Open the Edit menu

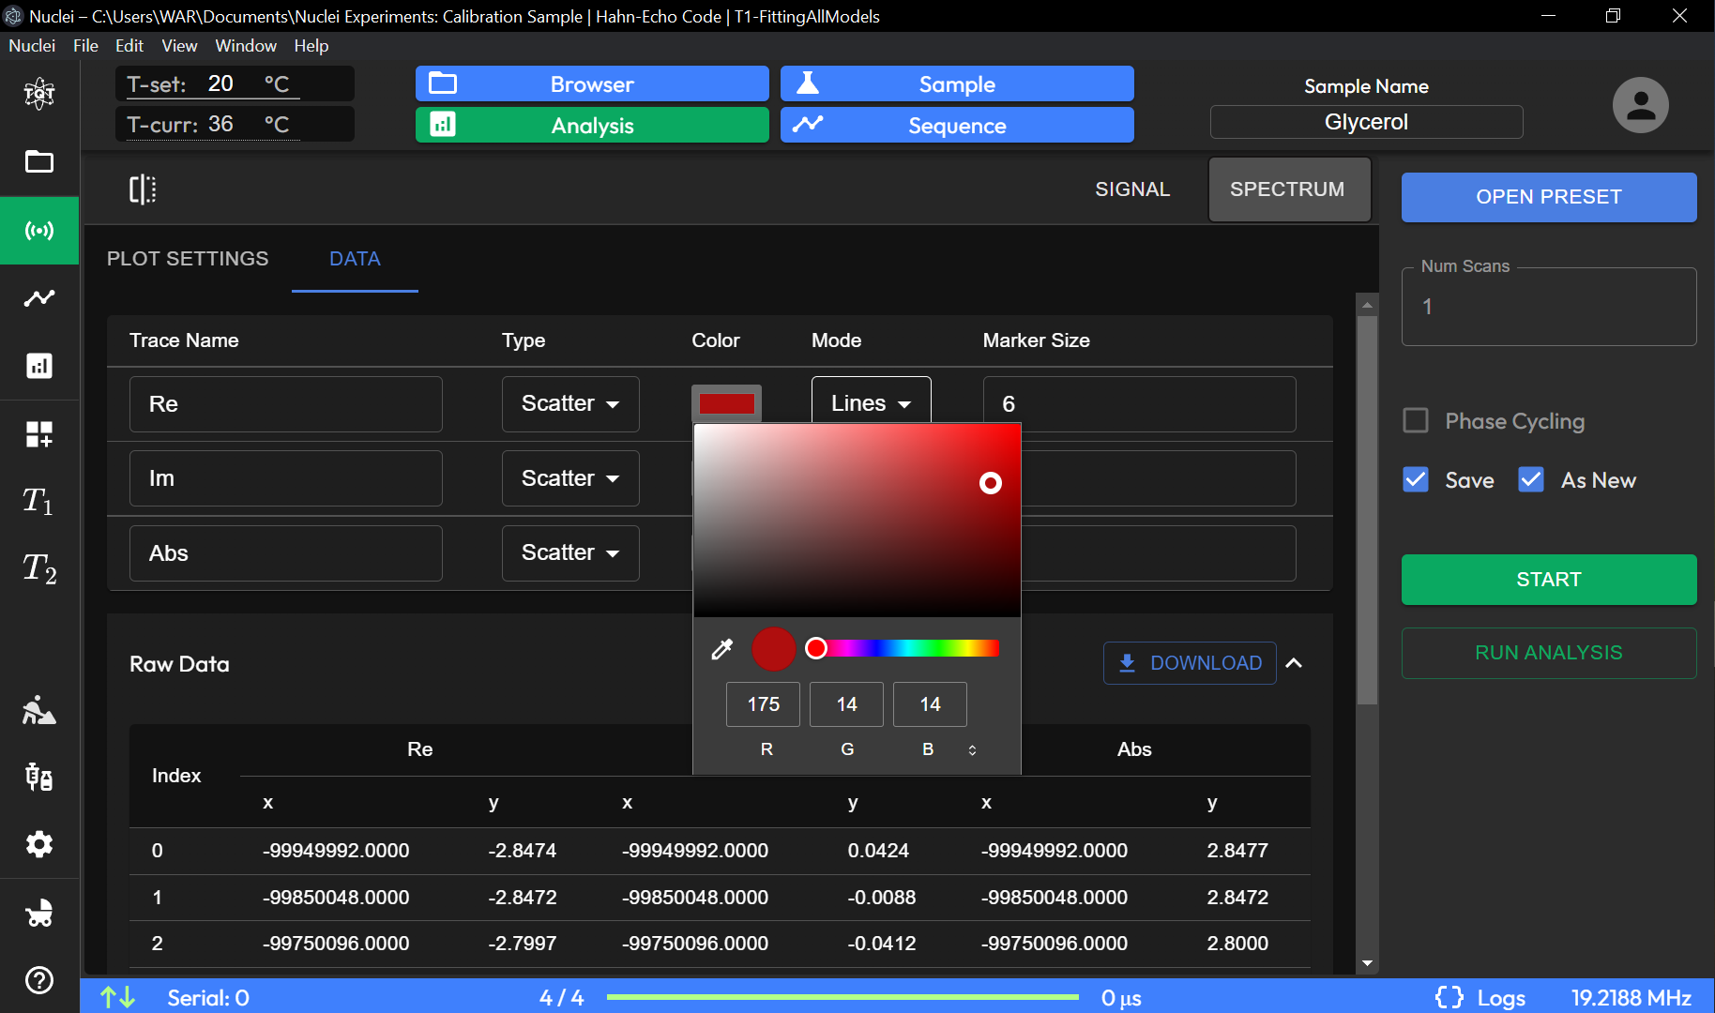tap(129, 45)
